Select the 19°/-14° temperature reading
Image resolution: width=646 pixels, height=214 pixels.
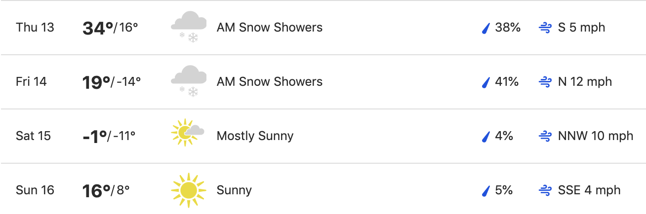pyautogui.click(x=112, y=82)
